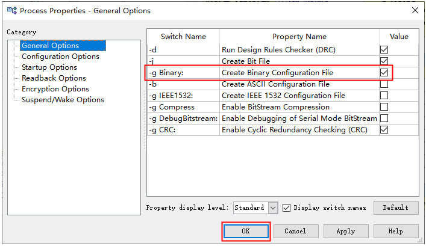
Task: Open Property display level dropdown
Action: [273, 208]
